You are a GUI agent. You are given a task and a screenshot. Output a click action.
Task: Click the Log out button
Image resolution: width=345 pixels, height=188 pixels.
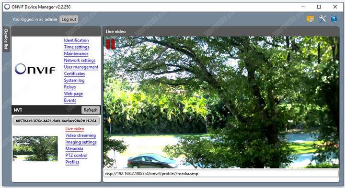coord(69,19)
